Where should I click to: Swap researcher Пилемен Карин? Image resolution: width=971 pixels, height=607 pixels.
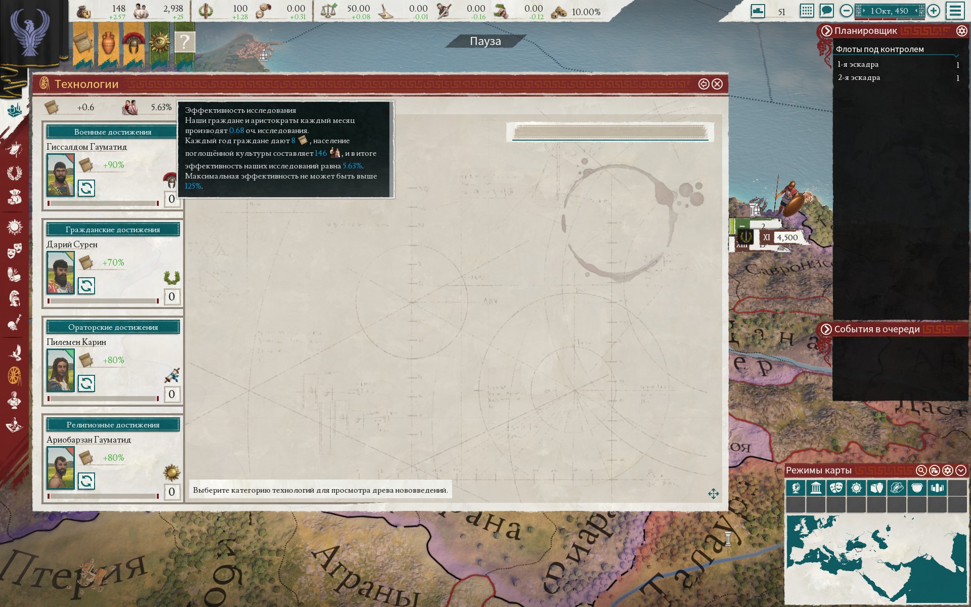(86, 383)
